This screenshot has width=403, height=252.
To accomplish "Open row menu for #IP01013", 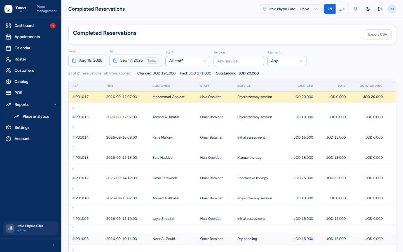I will 73,168.
